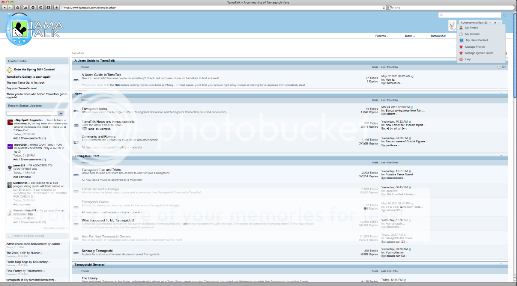Image resolution: width=517 pixels, height=286 pixels.
Task: Click forum icon beside Tamagotchi News
Action: point(76,111)
